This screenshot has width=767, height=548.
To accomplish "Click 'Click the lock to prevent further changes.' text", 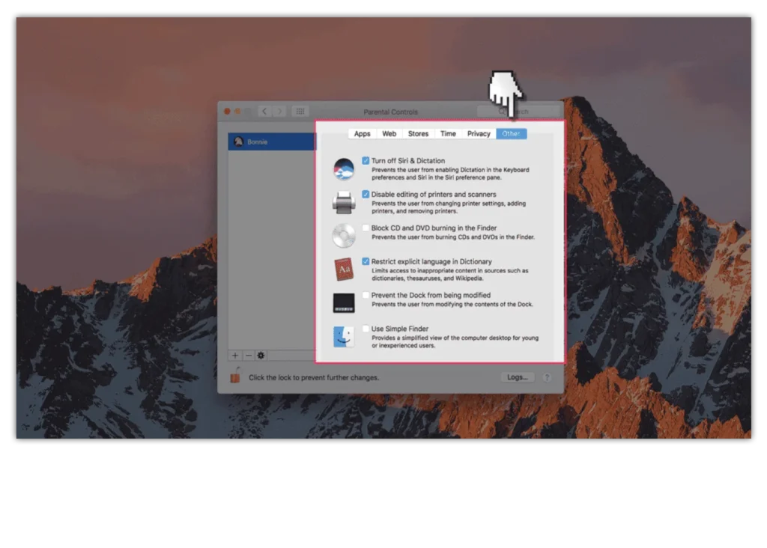I will tap(314, 377).
